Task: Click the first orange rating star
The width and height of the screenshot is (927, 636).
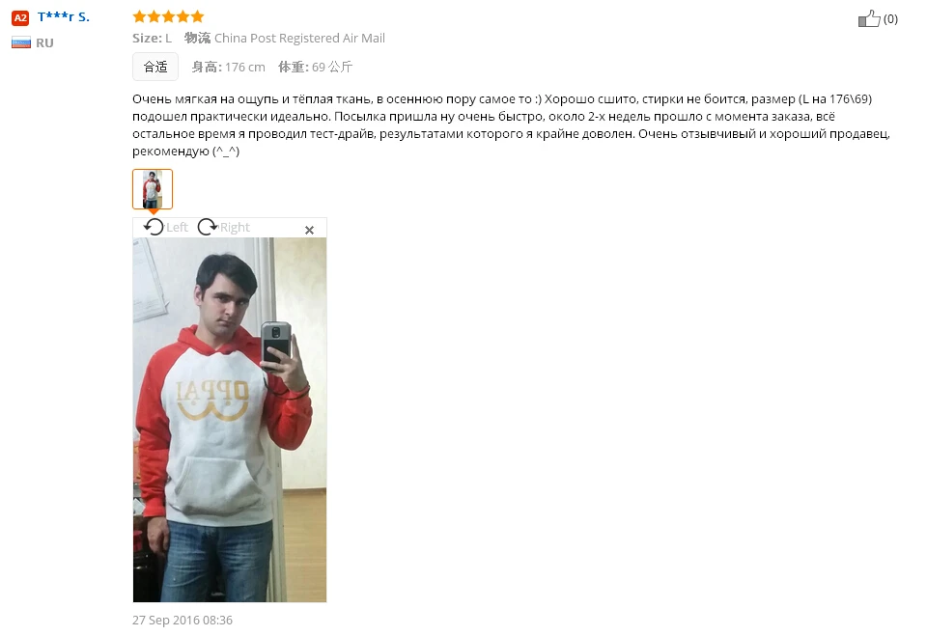Action: click(x=139, y=16)
